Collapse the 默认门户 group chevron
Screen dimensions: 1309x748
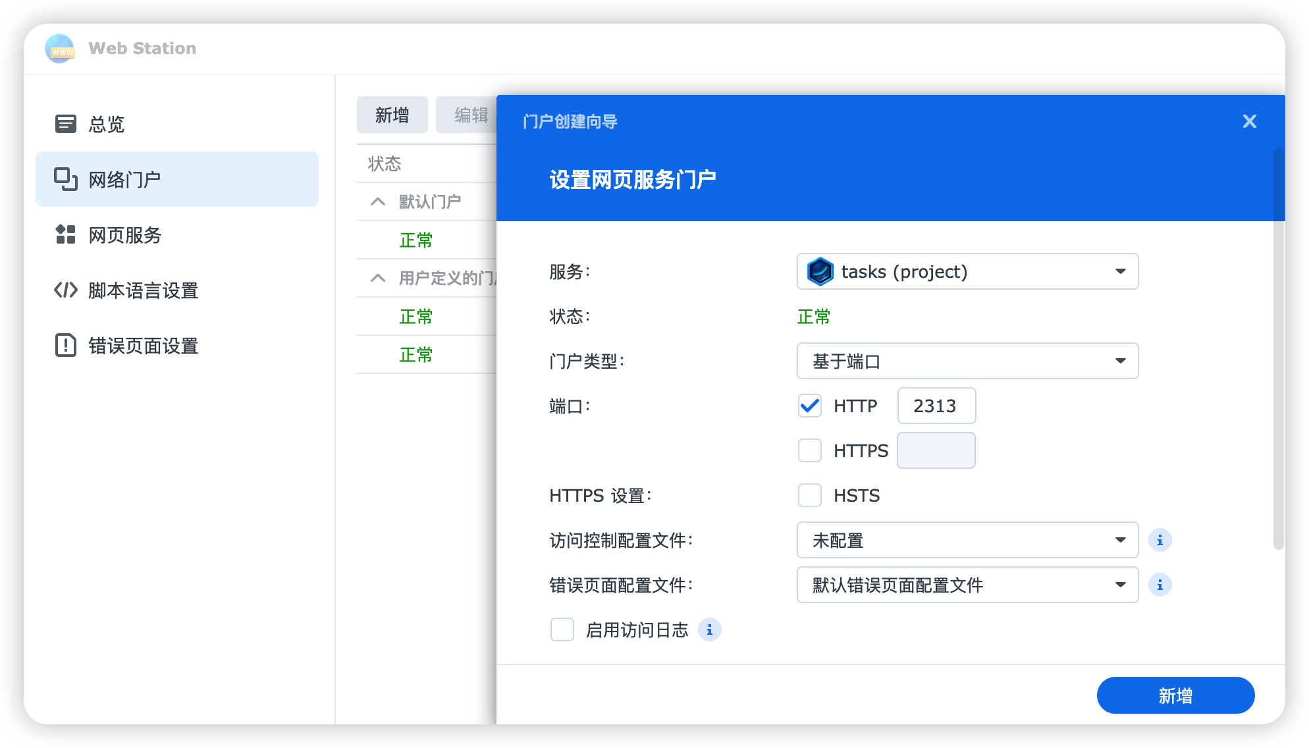pos(378,201)
